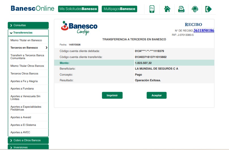Open Transferir a Terceros Banca Comunitaria
Viewport: 229px width, 150px height.
[28, 57]
